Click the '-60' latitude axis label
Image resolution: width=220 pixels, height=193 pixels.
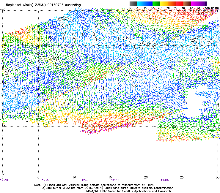[x=3, y=174]
